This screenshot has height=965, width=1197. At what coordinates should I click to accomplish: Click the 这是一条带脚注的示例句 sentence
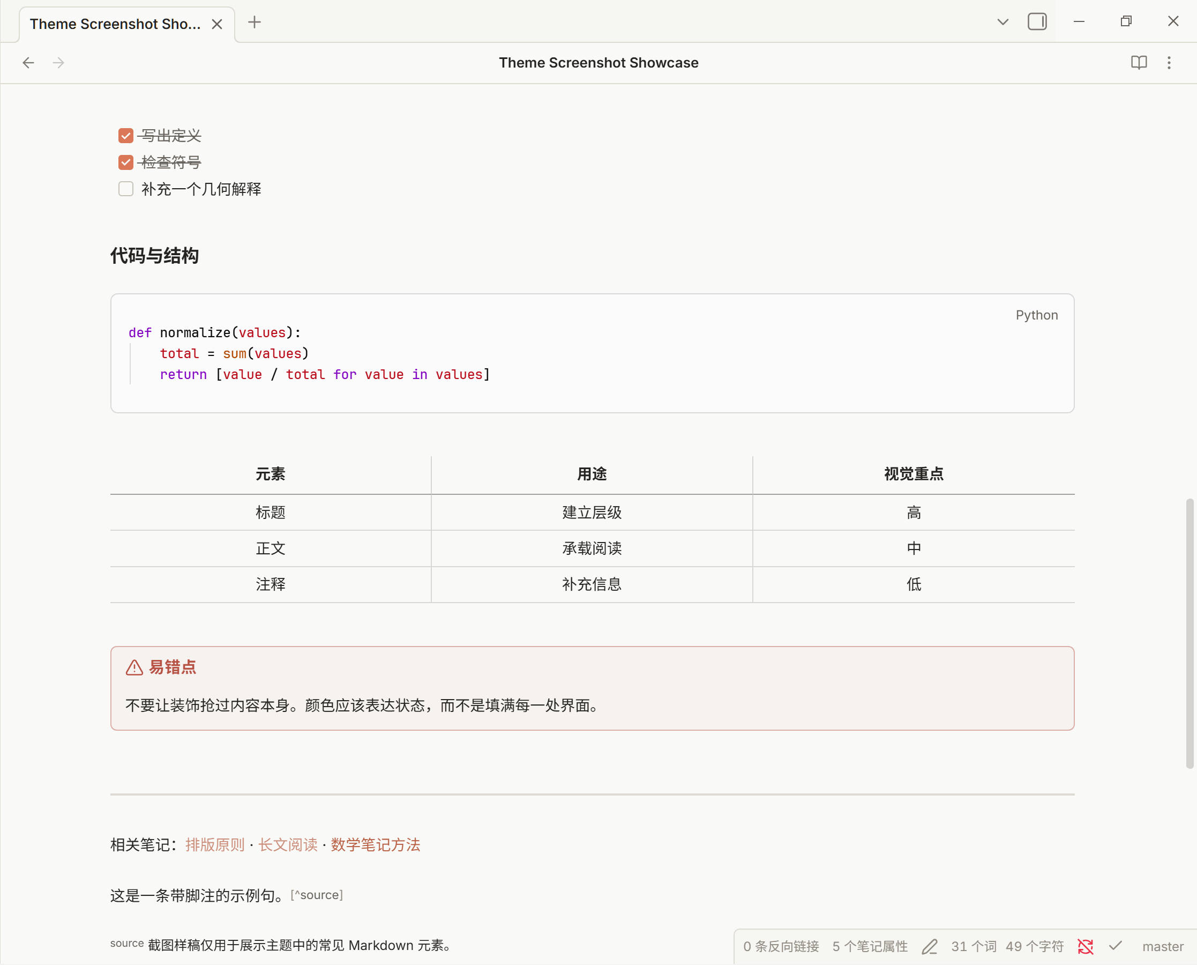198,895
